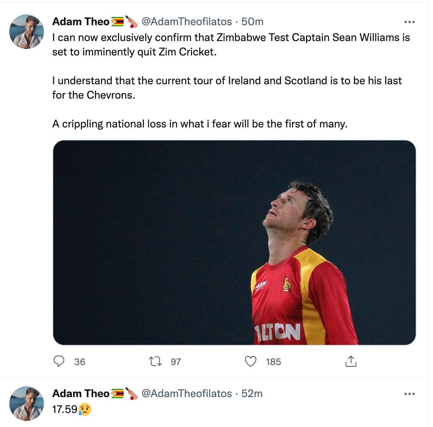This screenshot has width=433, height=427.
Task: Click the 185 likes count
Action: (x=273, y=362)
